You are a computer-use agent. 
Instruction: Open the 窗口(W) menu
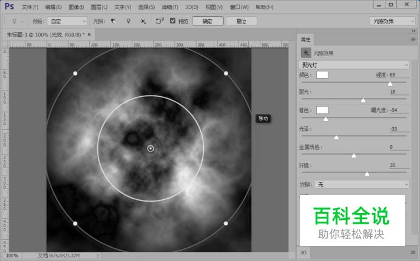point(239,7)
